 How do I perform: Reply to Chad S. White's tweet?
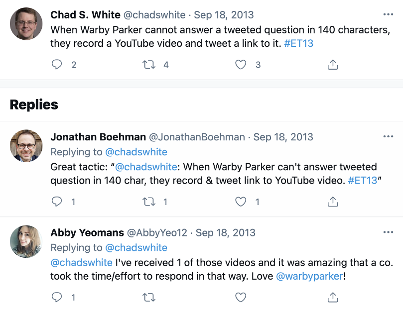(x=56, y=64)
